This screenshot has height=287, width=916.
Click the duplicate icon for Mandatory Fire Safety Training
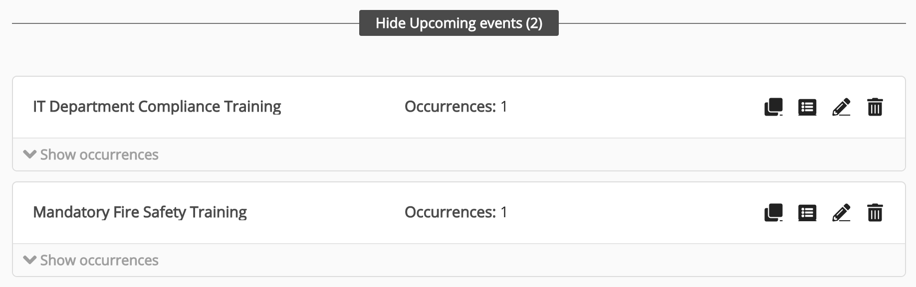coord(772,212)
